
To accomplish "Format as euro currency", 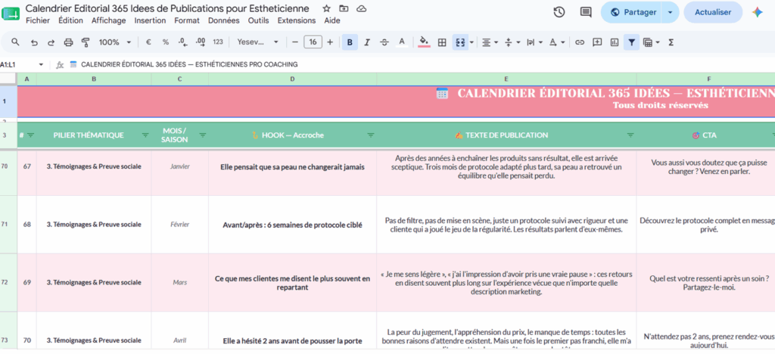I will pos(148,42).
